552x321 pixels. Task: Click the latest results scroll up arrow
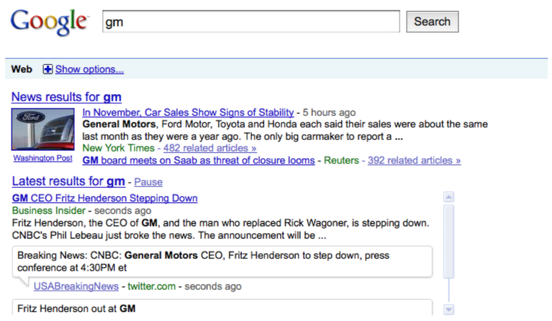click(449, 197)
